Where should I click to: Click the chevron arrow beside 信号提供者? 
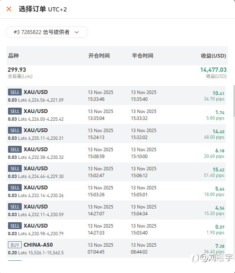click(x=77, y=32)
